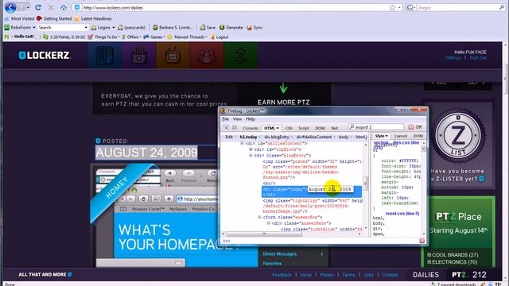Switch to Firebug Script tab
The width and height of the screenshot is (509, 286).
coord(304,128)
